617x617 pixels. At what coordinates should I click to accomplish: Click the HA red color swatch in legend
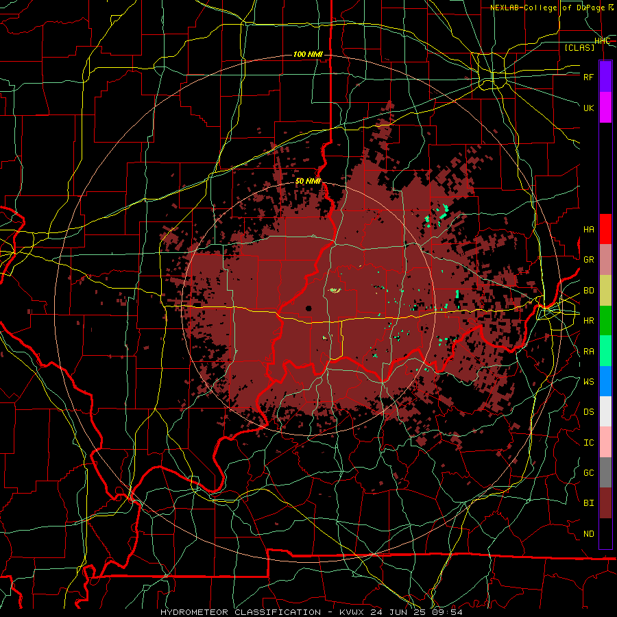pyautogui.click(x=605, y=229)
